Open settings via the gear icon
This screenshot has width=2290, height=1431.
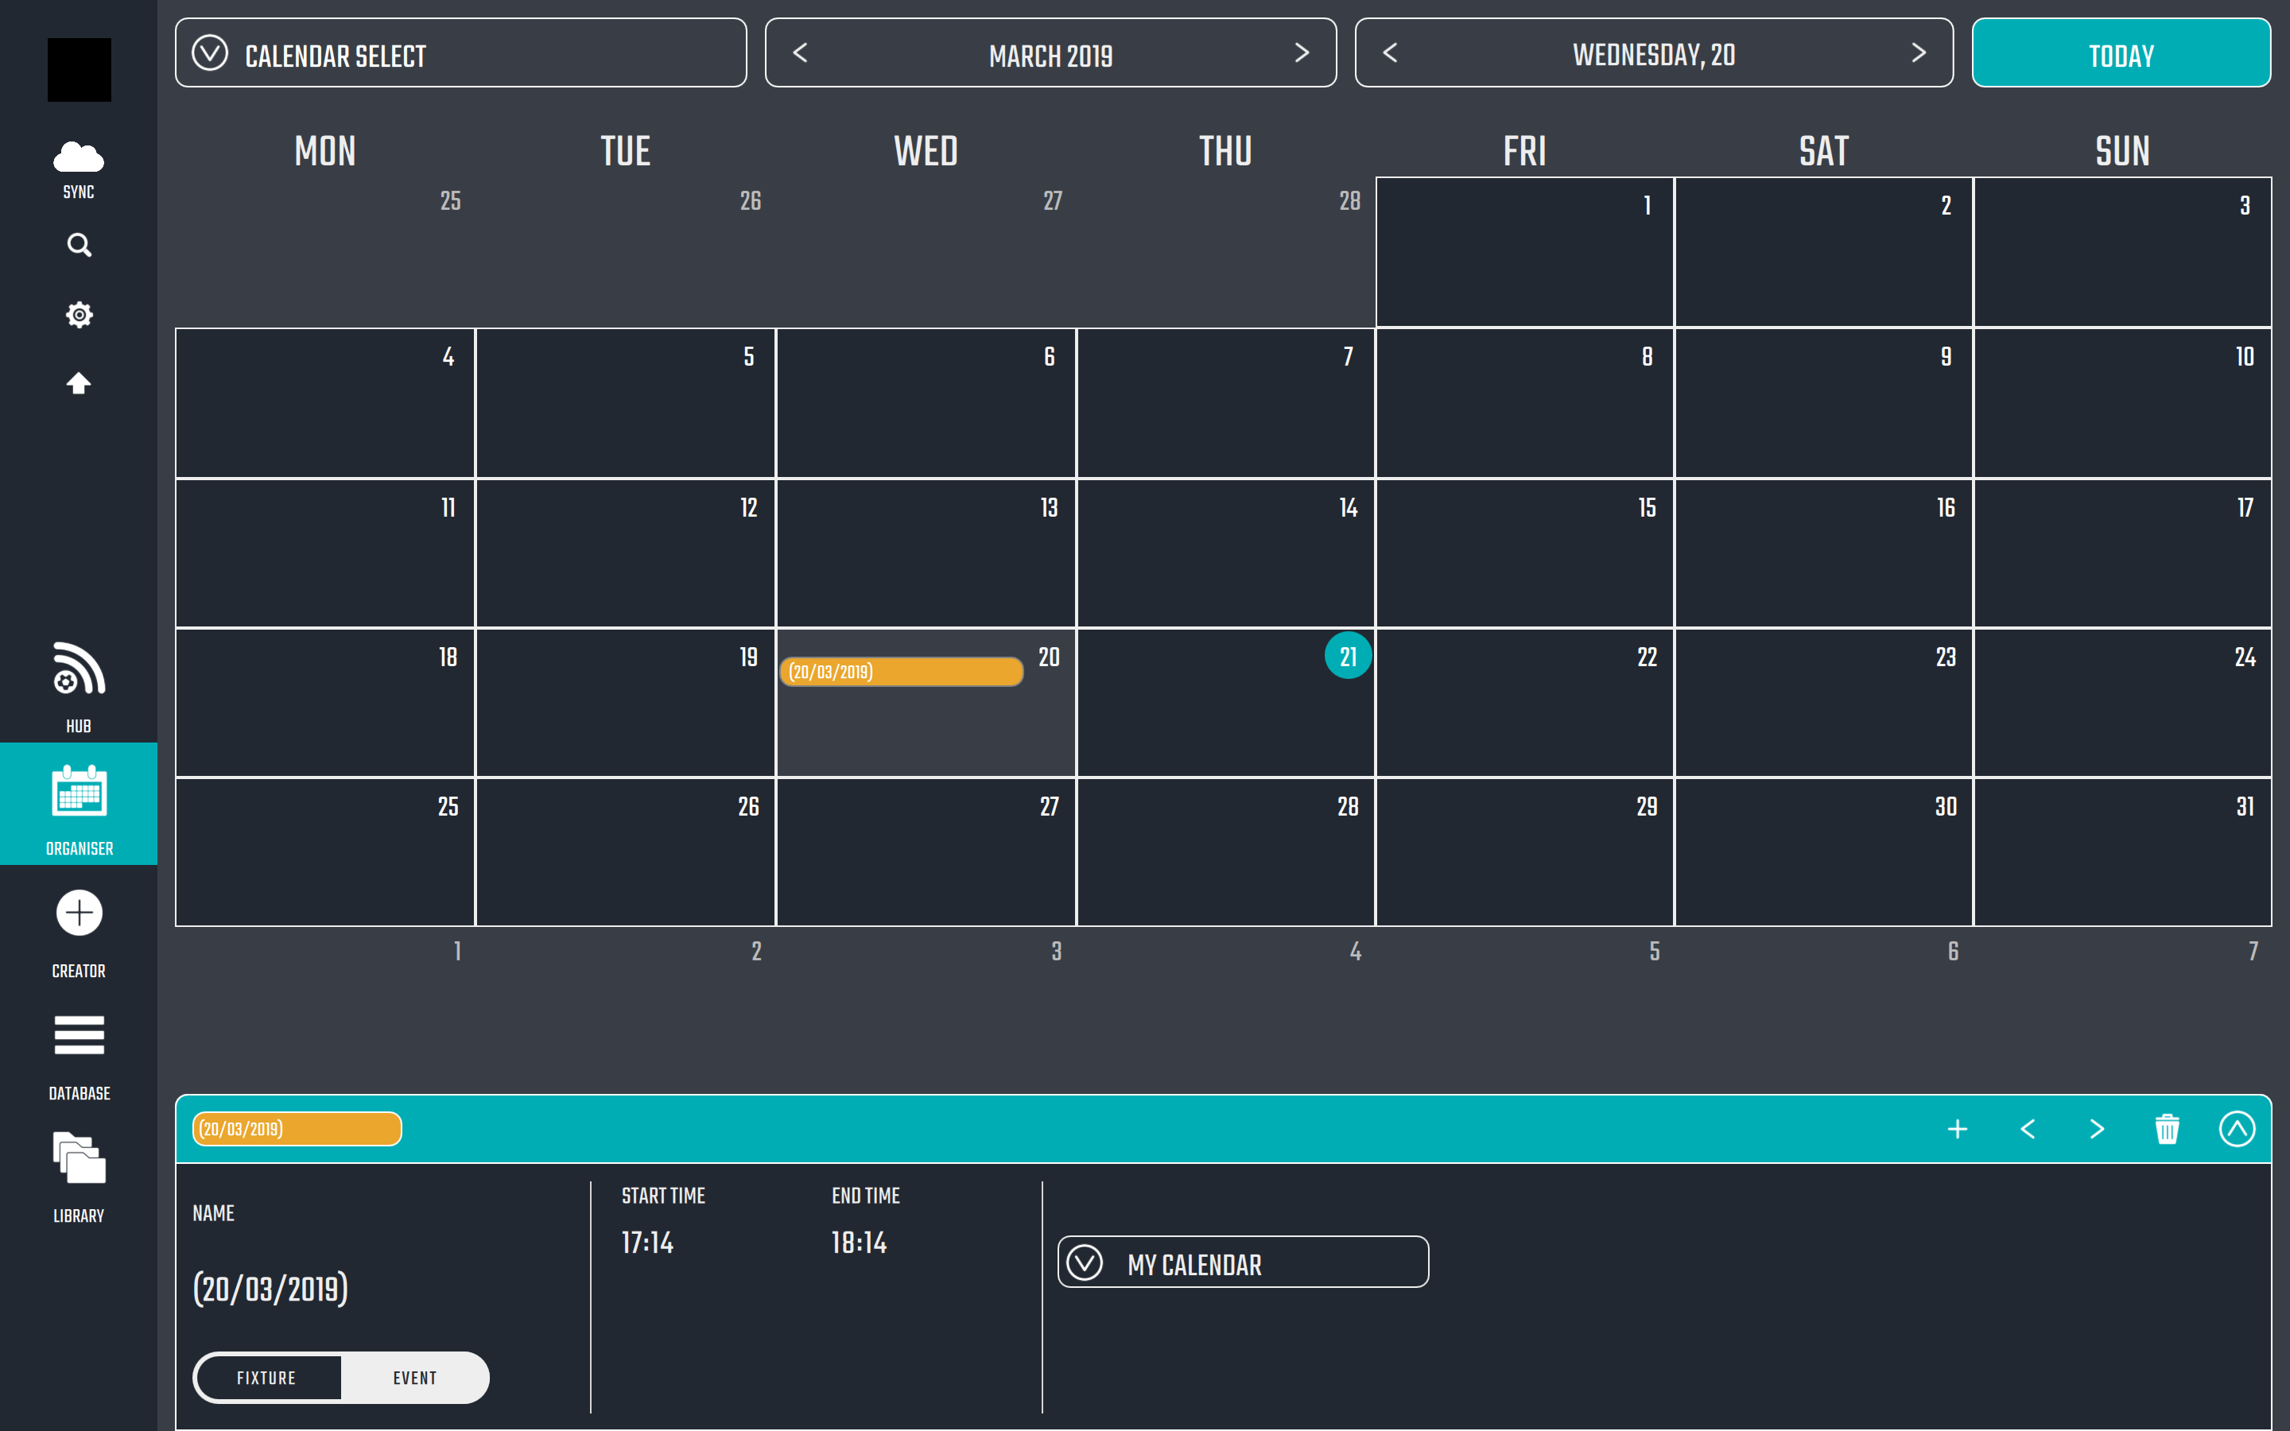80,315
